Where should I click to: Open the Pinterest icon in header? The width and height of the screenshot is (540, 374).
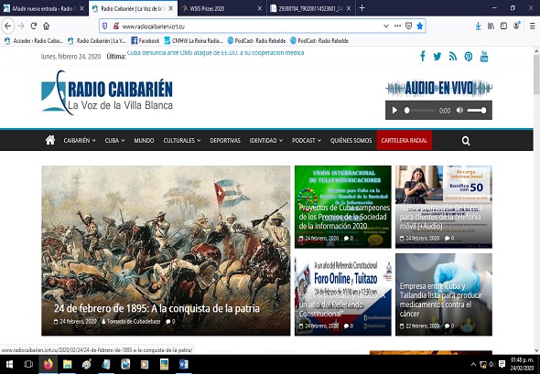point(469,56)
